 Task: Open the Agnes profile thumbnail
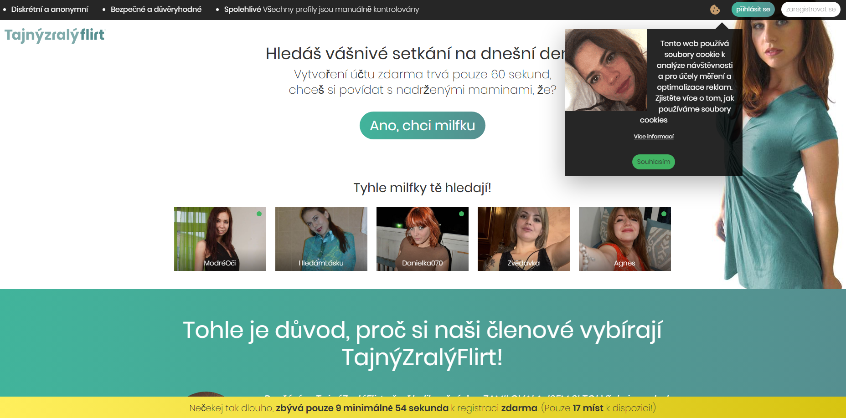click(x=624, y=239)
